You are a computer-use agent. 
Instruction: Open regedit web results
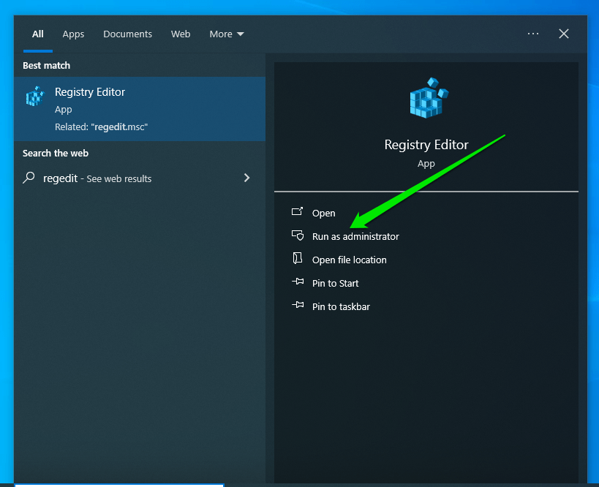pos(140,178)
